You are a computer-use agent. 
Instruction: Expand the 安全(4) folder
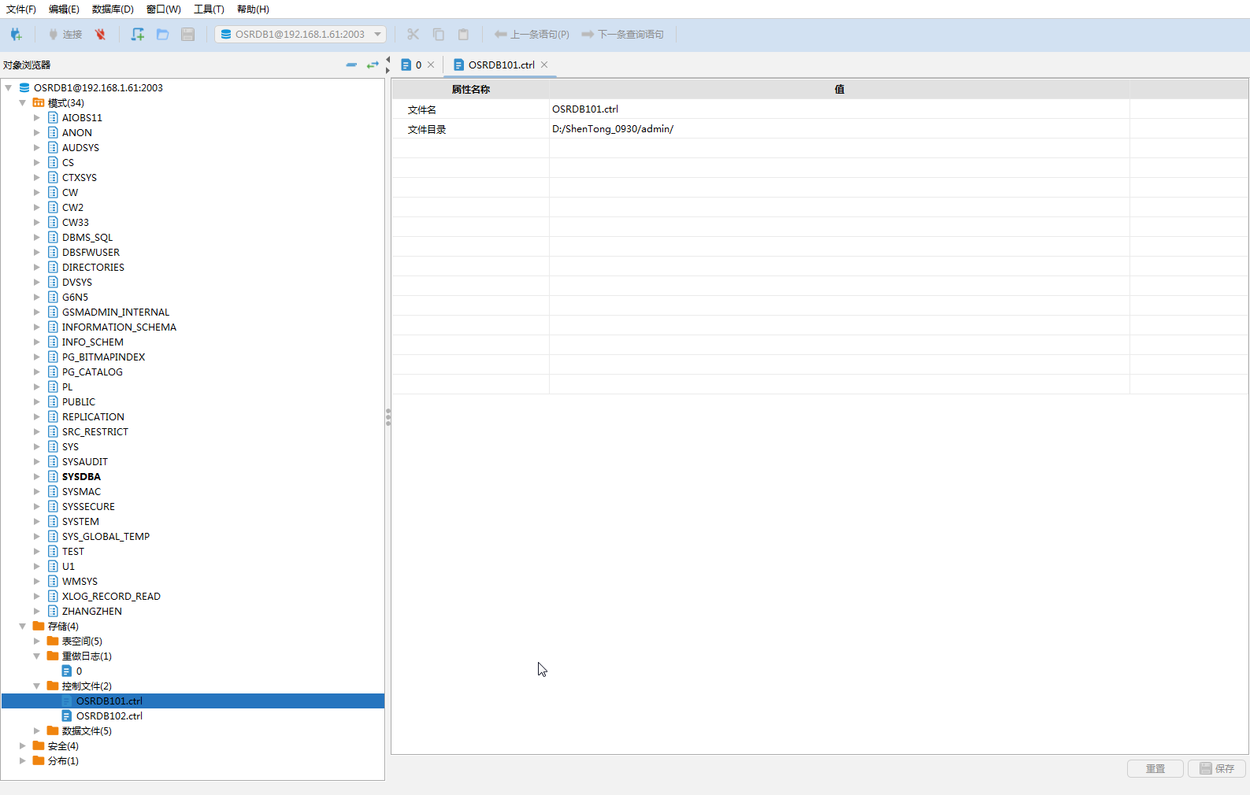23,746
